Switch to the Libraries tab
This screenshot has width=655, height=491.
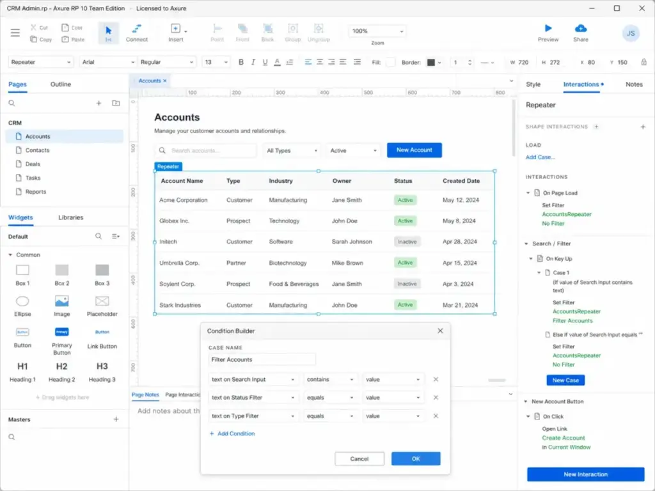70,217
